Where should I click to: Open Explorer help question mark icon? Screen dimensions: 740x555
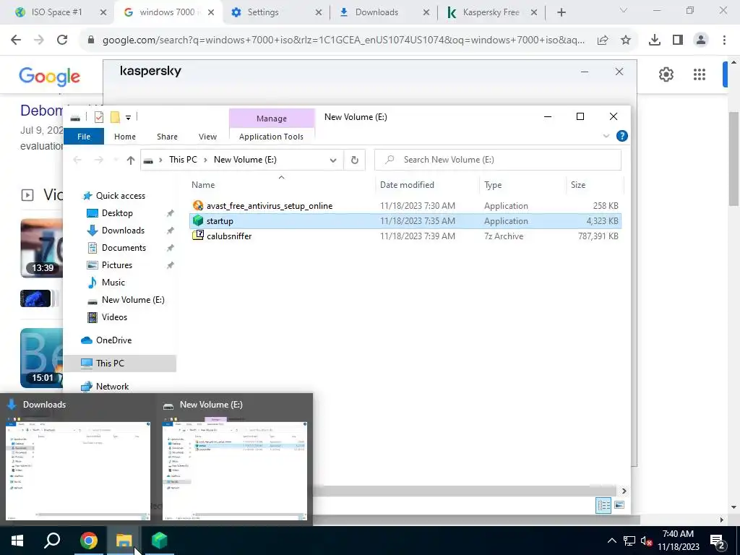(x=622, y=137)
